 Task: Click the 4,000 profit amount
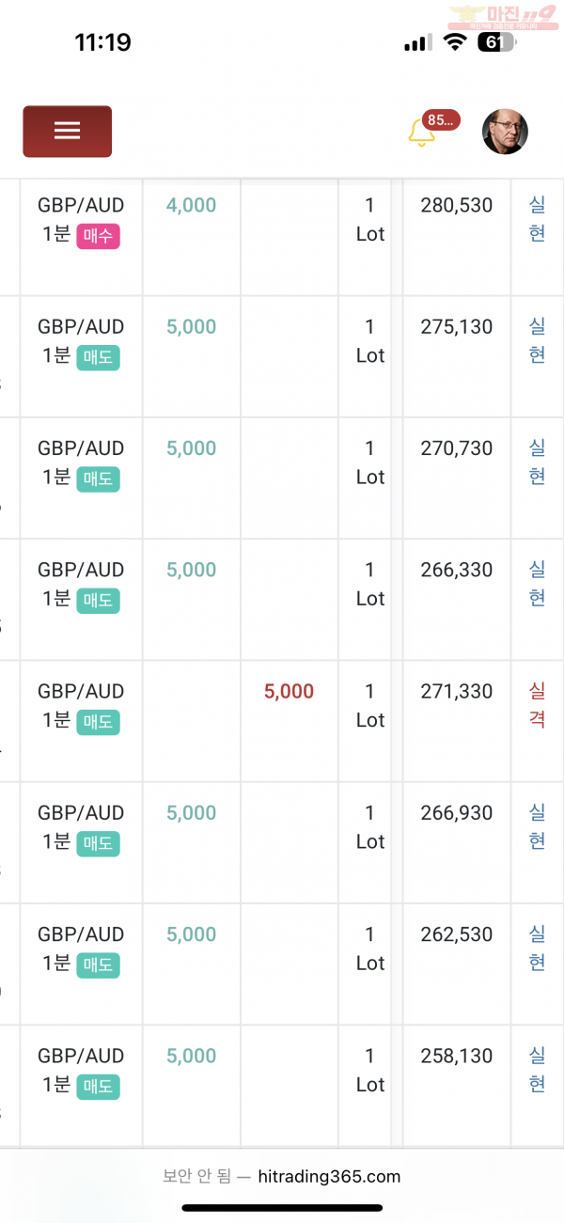click(x=192, y=205)
